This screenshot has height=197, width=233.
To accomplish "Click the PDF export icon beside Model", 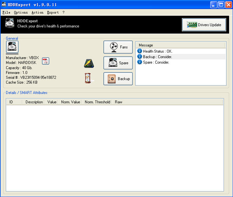I will (x=45, y=61).
